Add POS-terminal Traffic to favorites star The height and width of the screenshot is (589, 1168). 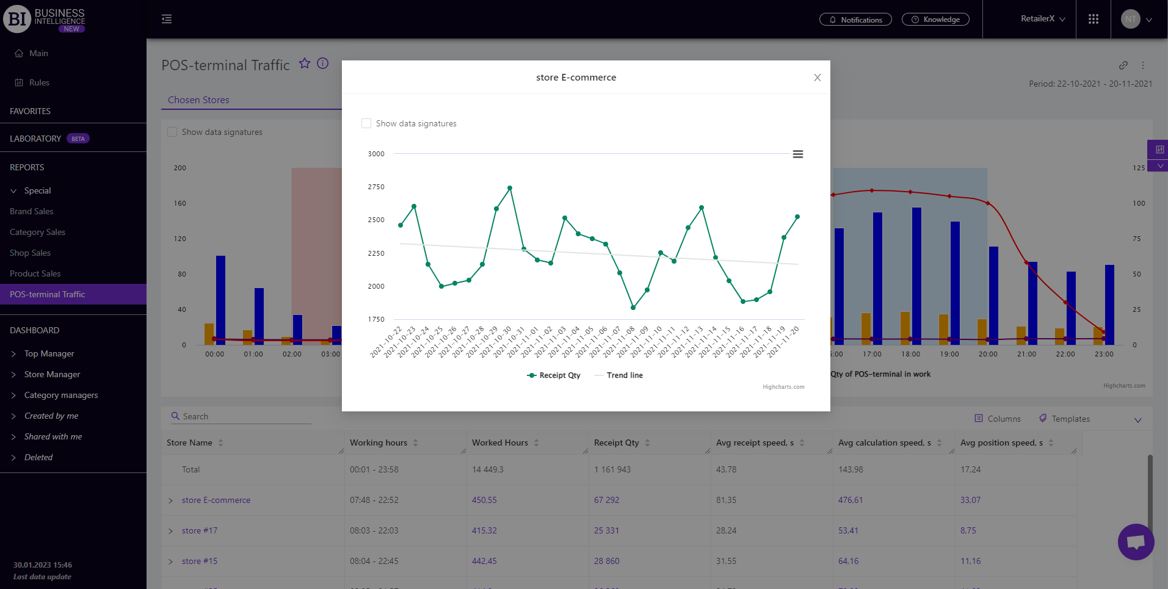click(305, 63)
